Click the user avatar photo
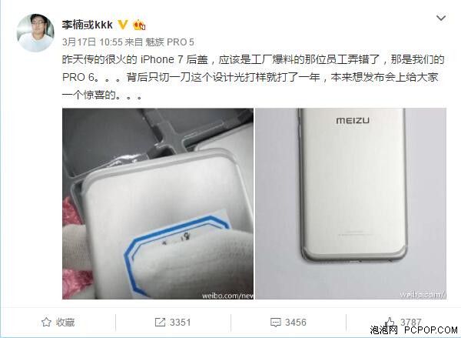Image resolution: width=461 pixels, height=338 pixels. tap(35, 32)
